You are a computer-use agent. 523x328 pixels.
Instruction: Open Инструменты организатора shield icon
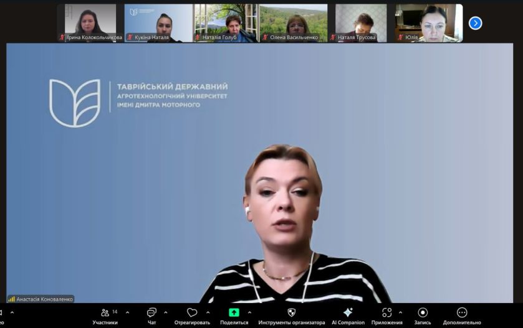pyautogui.click(x=292, y=312)
